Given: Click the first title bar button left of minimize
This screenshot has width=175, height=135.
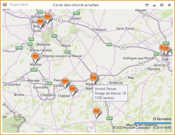Looking at the screenshot, I should [x=147, y=5].
